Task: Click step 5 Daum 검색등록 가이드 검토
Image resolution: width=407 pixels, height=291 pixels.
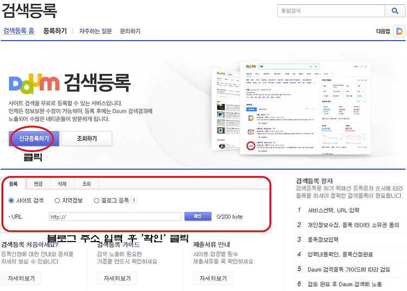Action: coord(349,269)
